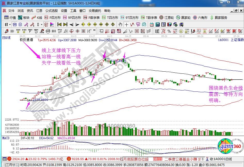
Task: Toggle the crosshair cursor mode
Action: pos(126,24)
